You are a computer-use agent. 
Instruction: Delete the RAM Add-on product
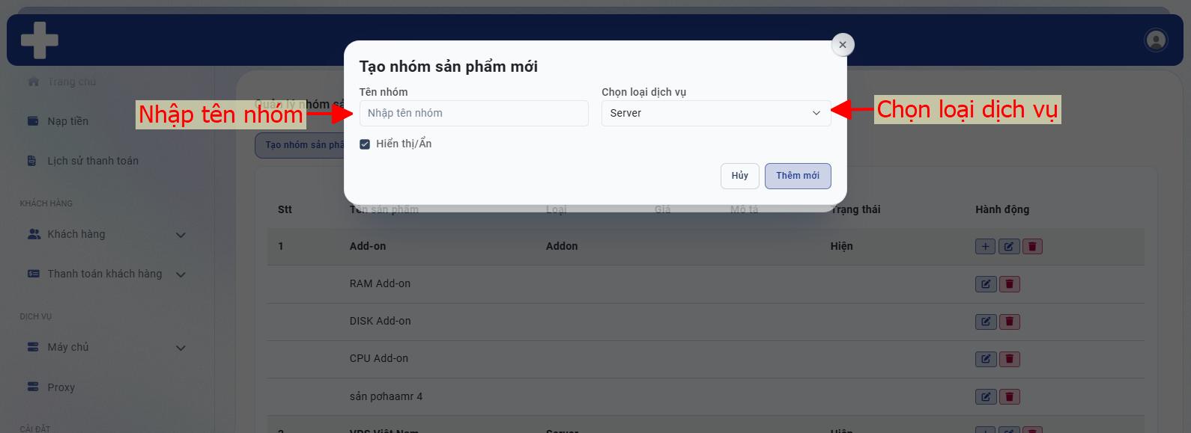click(1009, 284)
